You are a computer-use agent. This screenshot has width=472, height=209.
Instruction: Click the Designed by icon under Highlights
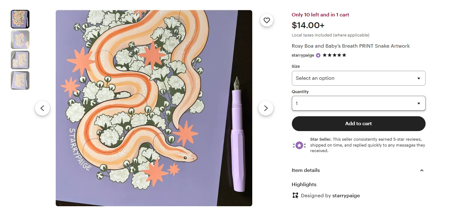(295, 195)
